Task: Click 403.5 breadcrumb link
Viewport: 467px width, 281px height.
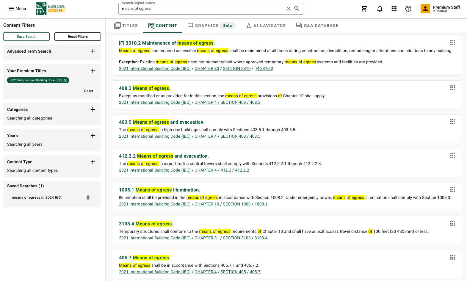Action: coord(255,136)
